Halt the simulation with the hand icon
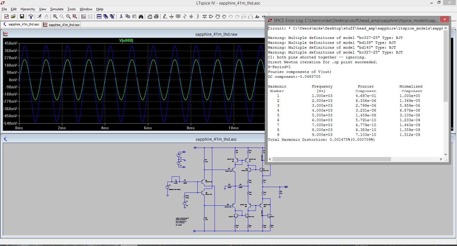The width and height of the screenshot is (457, 246). [x=46, y=17]
